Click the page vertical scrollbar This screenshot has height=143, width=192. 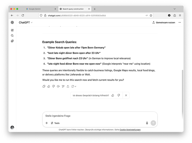click(x=182, y=95)
